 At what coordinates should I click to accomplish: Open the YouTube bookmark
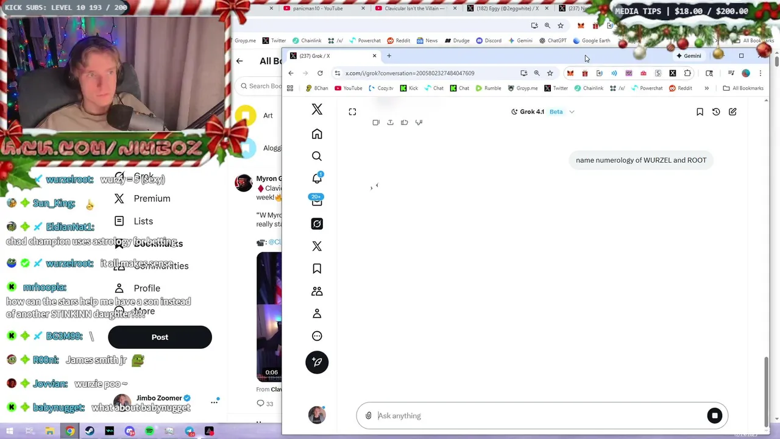[x=348, y=88]
